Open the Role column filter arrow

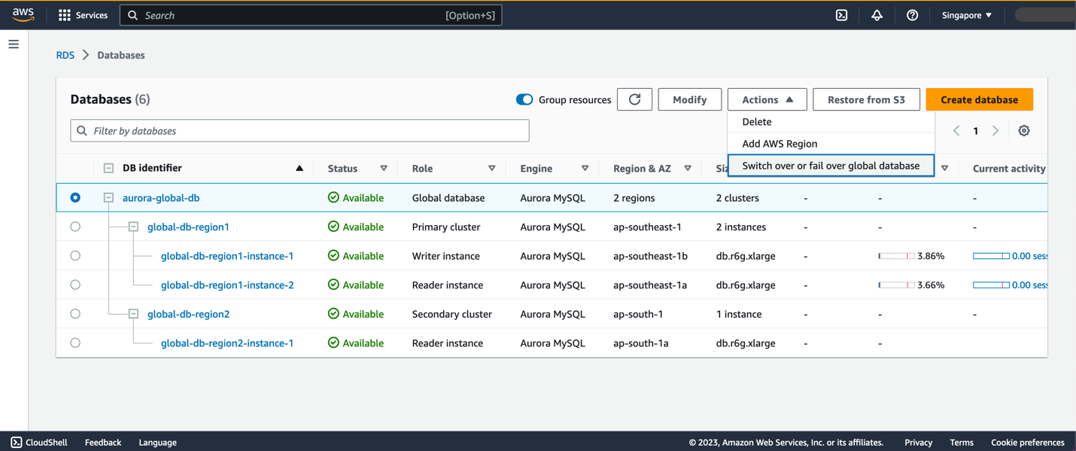[x=492, y=169]
